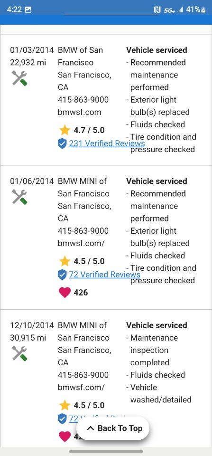The width and height of the screenshot is (212, 456).
Task: Tap the Back To Top button
Action: (113, 428)
